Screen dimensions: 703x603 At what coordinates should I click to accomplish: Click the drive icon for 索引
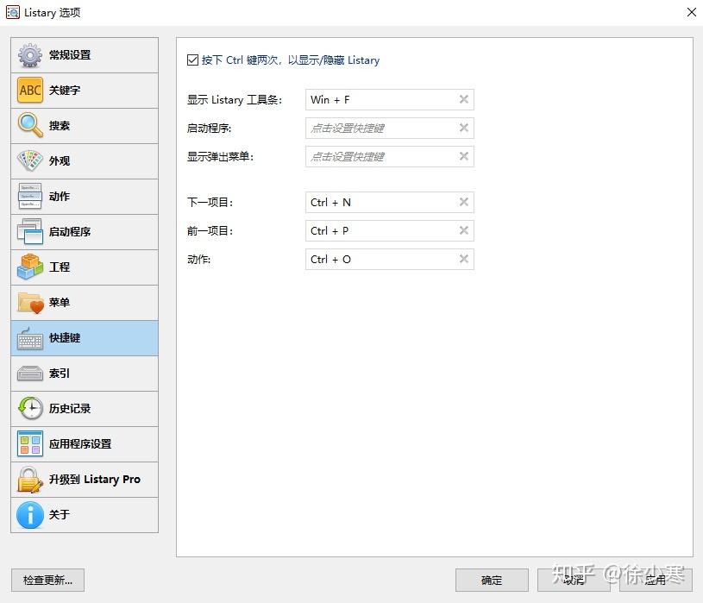pyautogui.click(x=30, y=374)
